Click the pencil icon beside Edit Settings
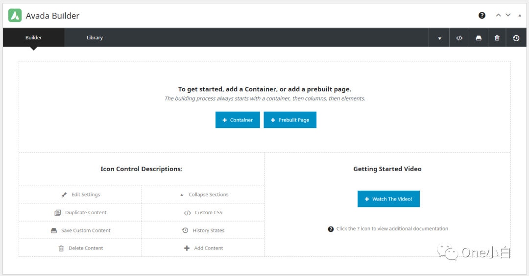The width and height of the screenshot is (529, 276). (64, 195)
